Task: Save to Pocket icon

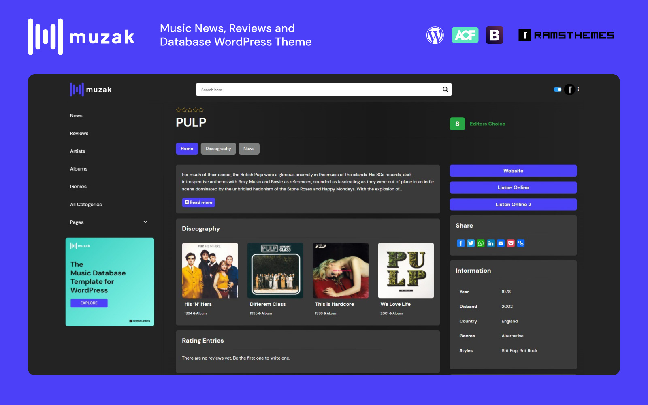Action: point(511,243)
